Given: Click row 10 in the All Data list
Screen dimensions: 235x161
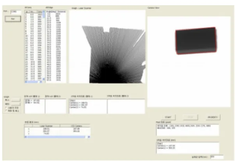Looking at the screenshot, I should [x=34, y=36].
